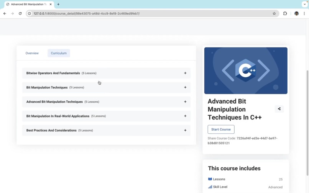Viewport: 309px width, 193px height.
Task: Click the course title Advanced Bit Manipulation Techniques In C++
Action: pyautogui.click(x=235, y=109)
